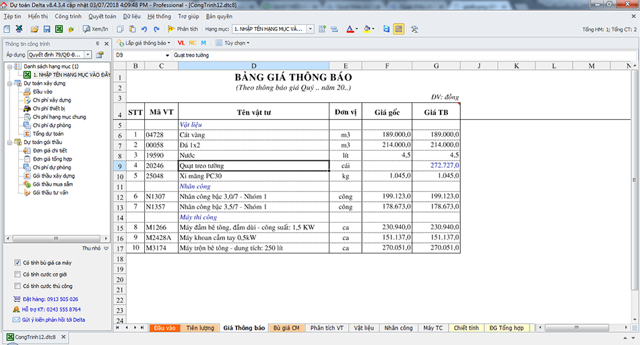The image size is (640, 345).
Task: Click Thu nhỏ to collapse panel
Action: (x=95, y=247)
